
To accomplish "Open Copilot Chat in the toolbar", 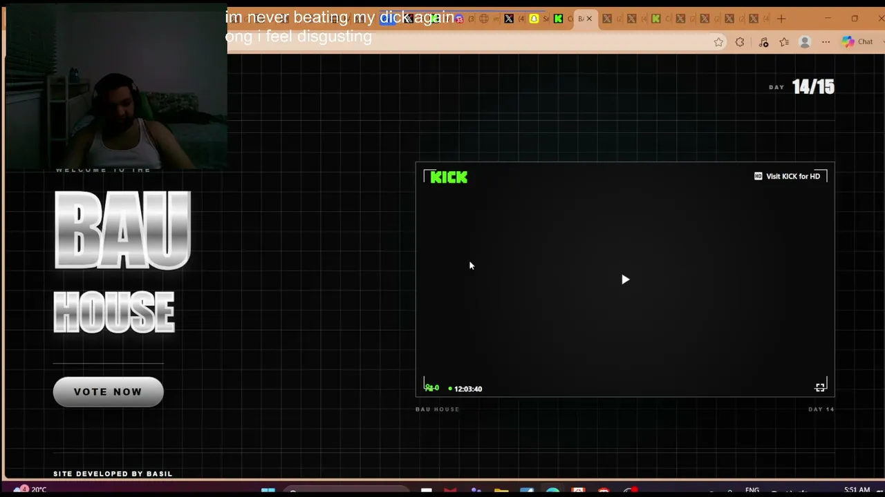I will 857,42.
